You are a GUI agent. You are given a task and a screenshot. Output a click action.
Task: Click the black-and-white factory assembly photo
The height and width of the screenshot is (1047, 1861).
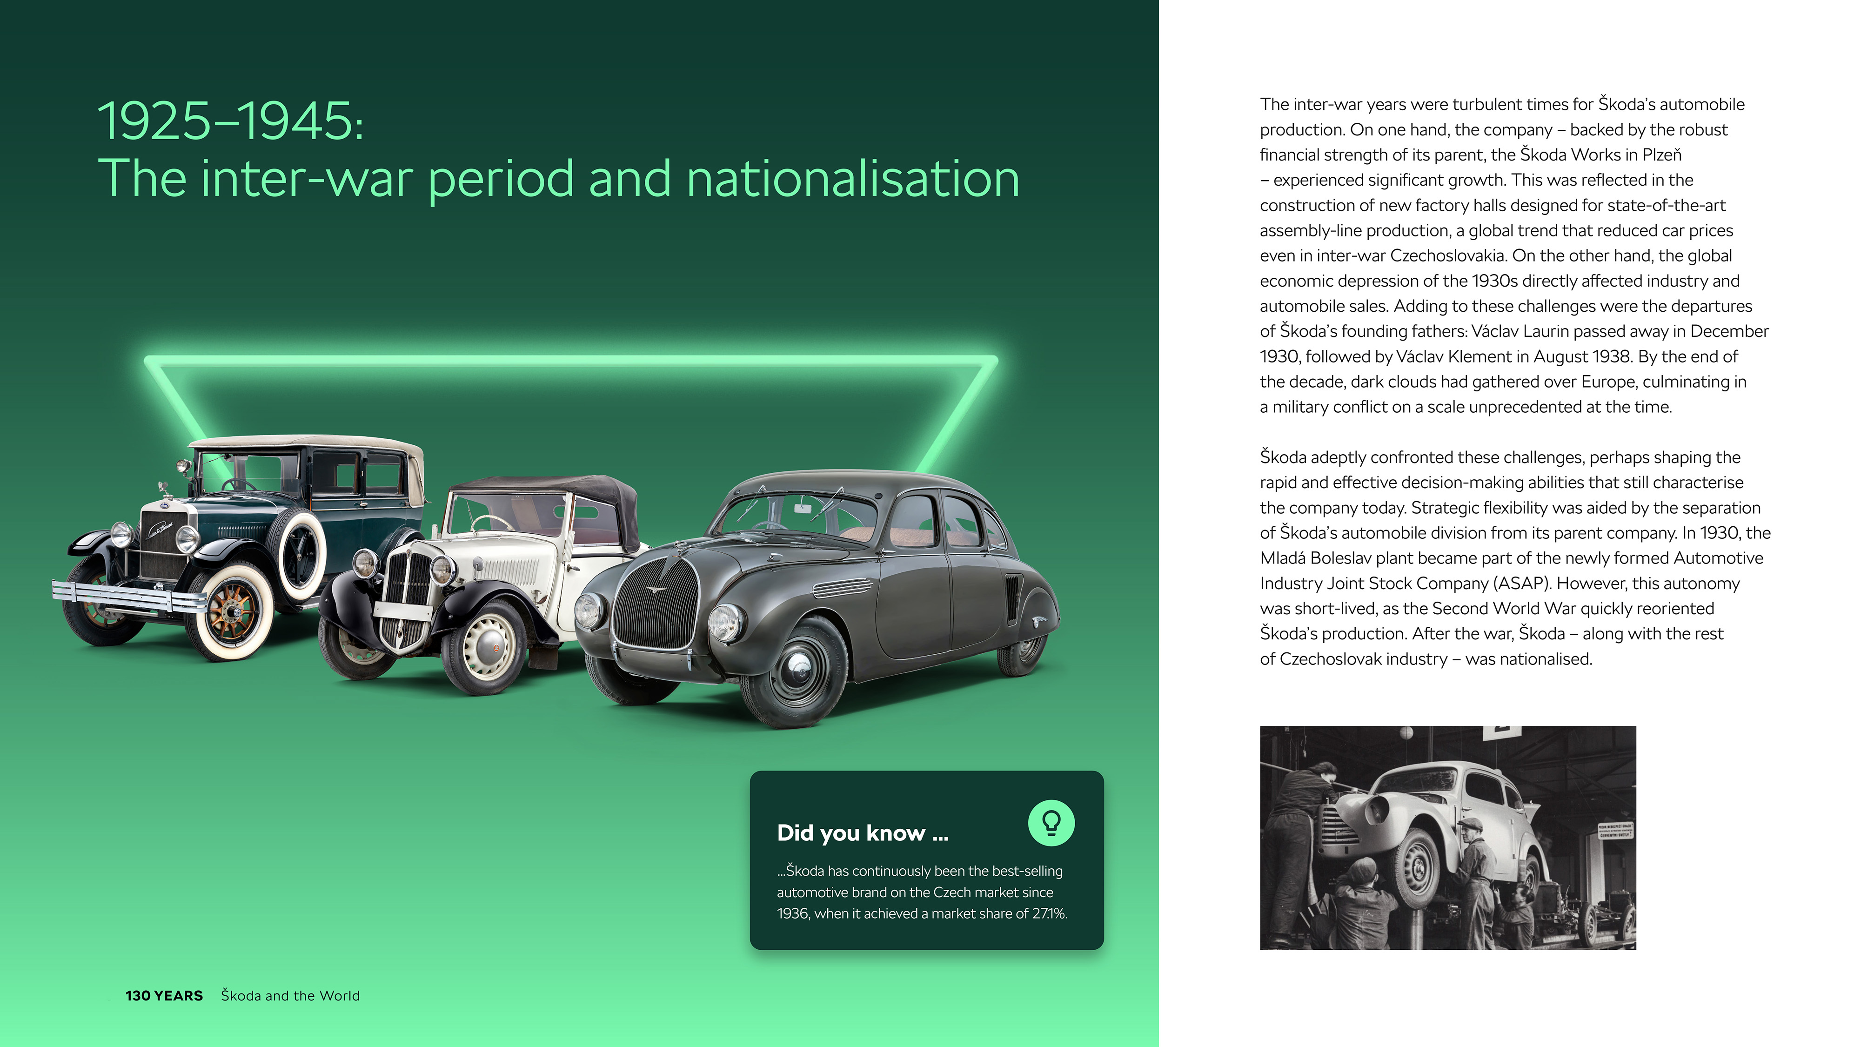pyautogui.click(x=1448, y=838)
